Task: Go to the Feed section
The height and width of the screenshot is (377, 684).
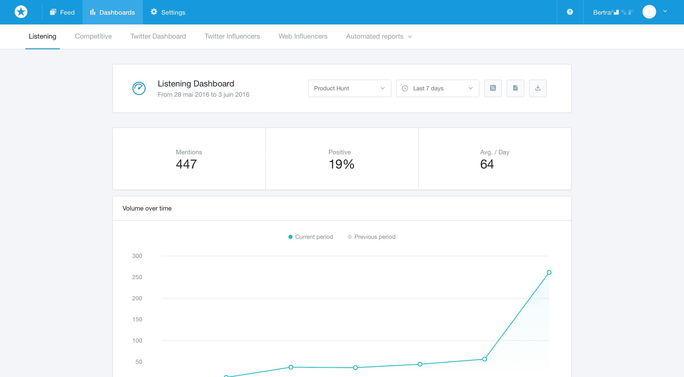Action: click(62, 12)
